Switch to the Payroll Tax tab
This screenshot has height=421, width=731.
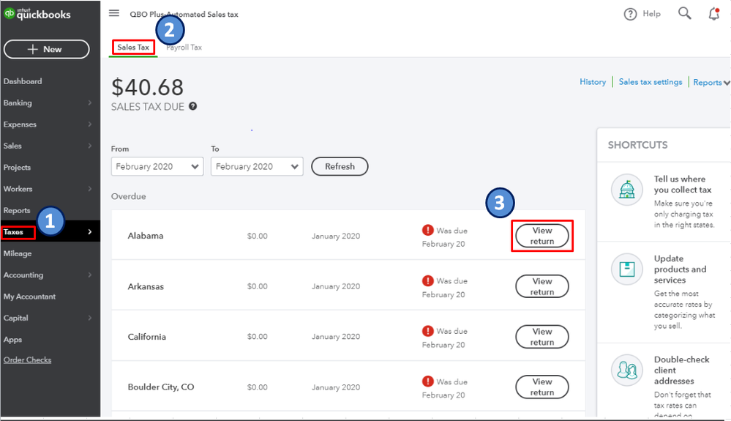coord(184,47)
